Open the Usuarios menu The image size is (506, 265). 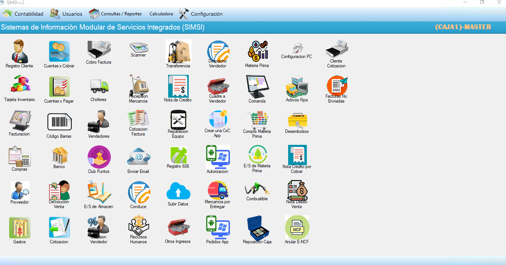[x=66, y=14]
